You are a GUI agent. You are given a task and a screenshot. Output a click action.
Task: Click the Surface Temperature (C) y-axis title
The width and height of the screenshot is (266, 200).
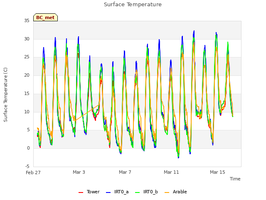(x=5, y=95)
